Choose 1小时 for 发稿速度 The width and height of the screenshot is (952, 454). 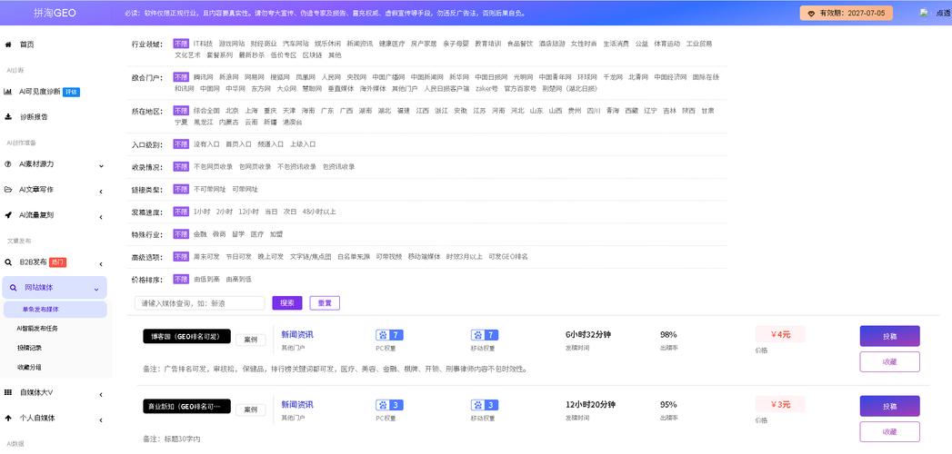[202, 212]
